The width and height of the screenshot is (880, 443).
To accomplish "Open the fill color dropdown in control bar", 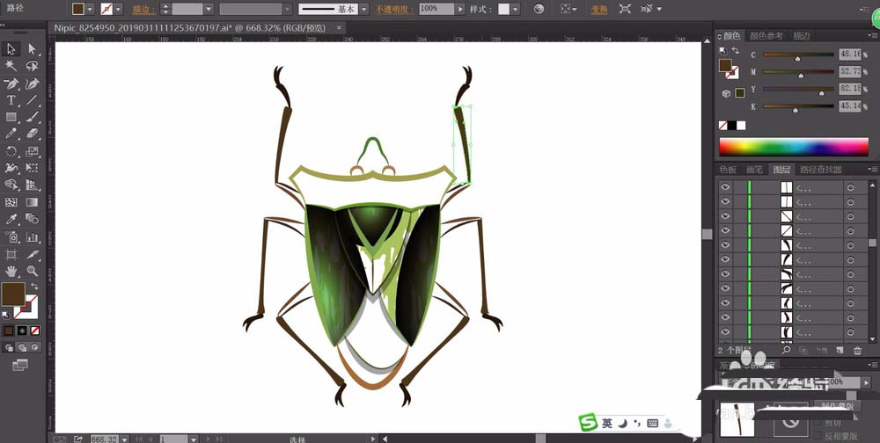I will 92,9.
